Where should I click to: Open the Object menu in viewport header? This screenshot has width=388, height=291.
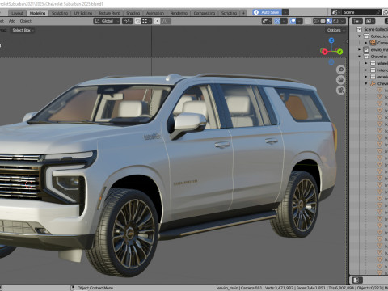26,21
